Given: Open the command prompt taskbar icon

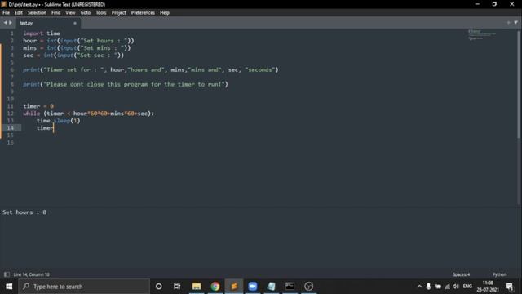Looking at the screenshot, I should point(290,287).
